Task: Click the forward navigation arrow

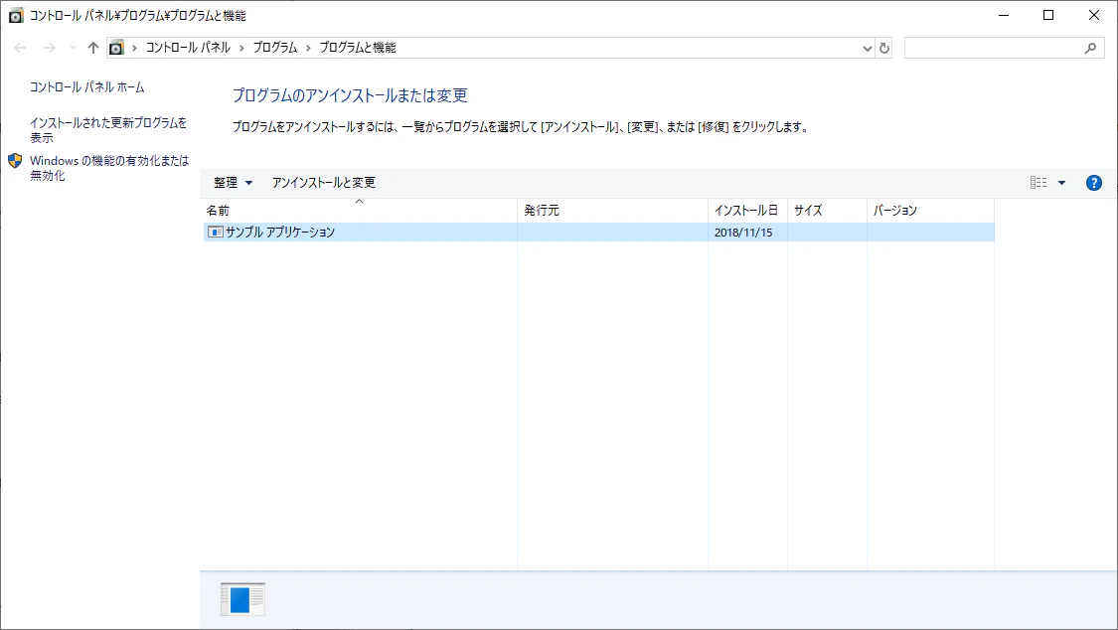Action: point(50,48)
